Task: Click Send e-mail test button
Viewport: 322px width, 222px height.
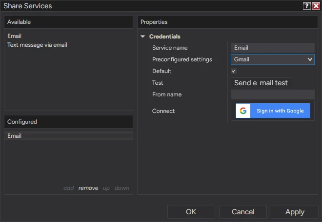Action: pyautogui.click(x=261, y=83)
